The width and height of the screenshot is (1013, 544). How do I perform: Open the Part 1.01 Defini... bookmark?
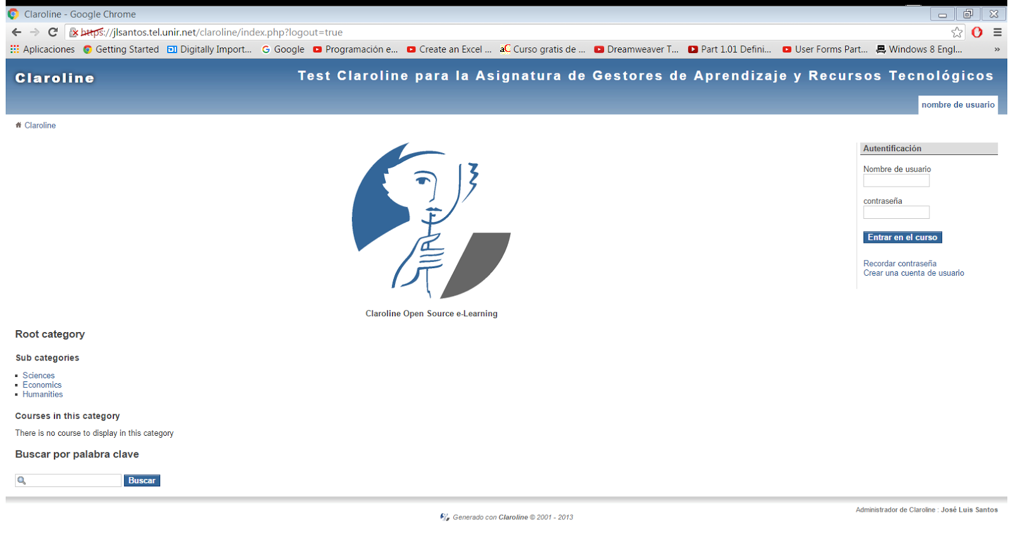730,49
